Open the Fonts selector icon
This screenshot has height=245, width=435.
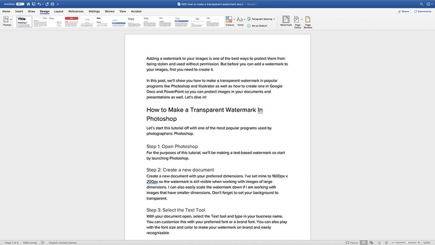tap(239, 18)
